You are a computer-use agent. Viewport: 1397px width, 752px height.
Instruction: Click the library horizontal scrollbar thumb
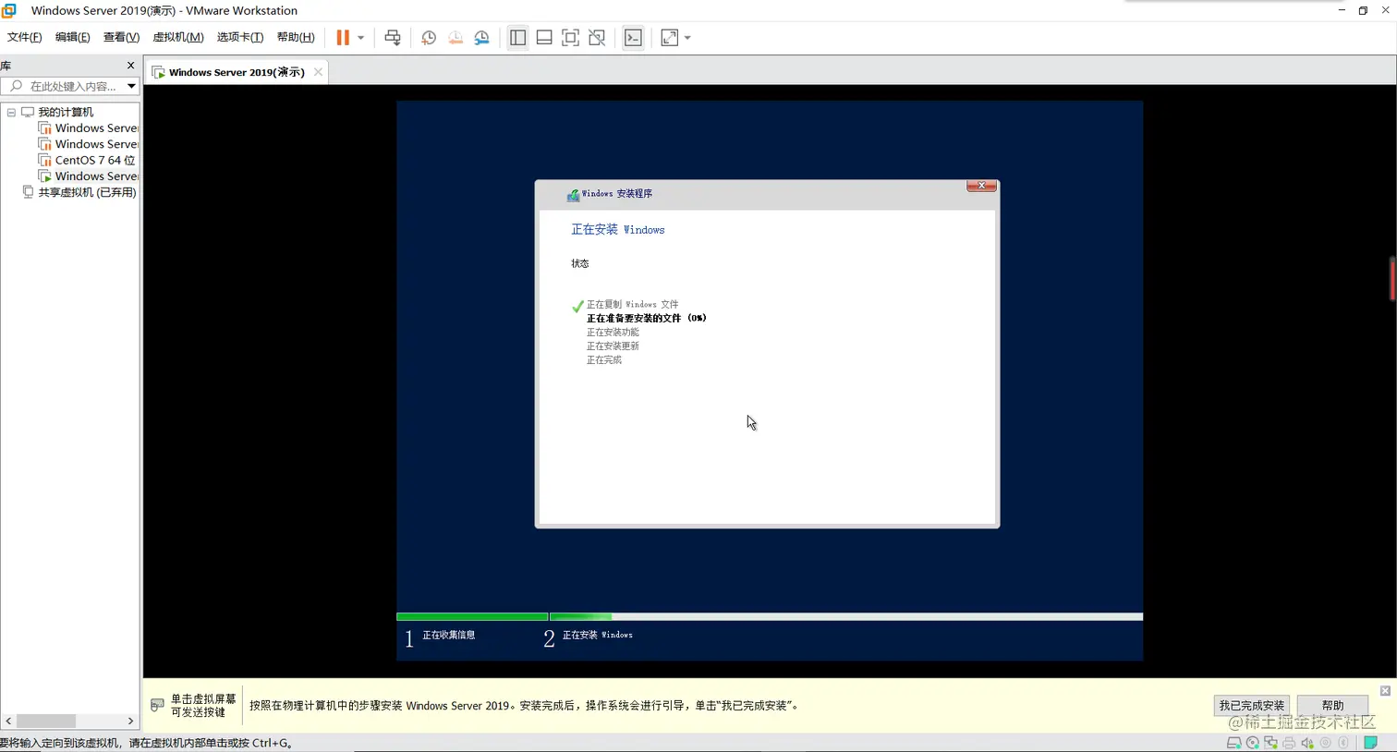coord(45,721)
